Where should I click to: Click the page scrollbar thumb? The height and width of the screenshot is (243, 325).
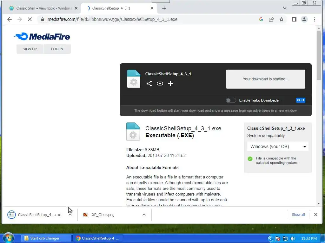coord(319,55)
